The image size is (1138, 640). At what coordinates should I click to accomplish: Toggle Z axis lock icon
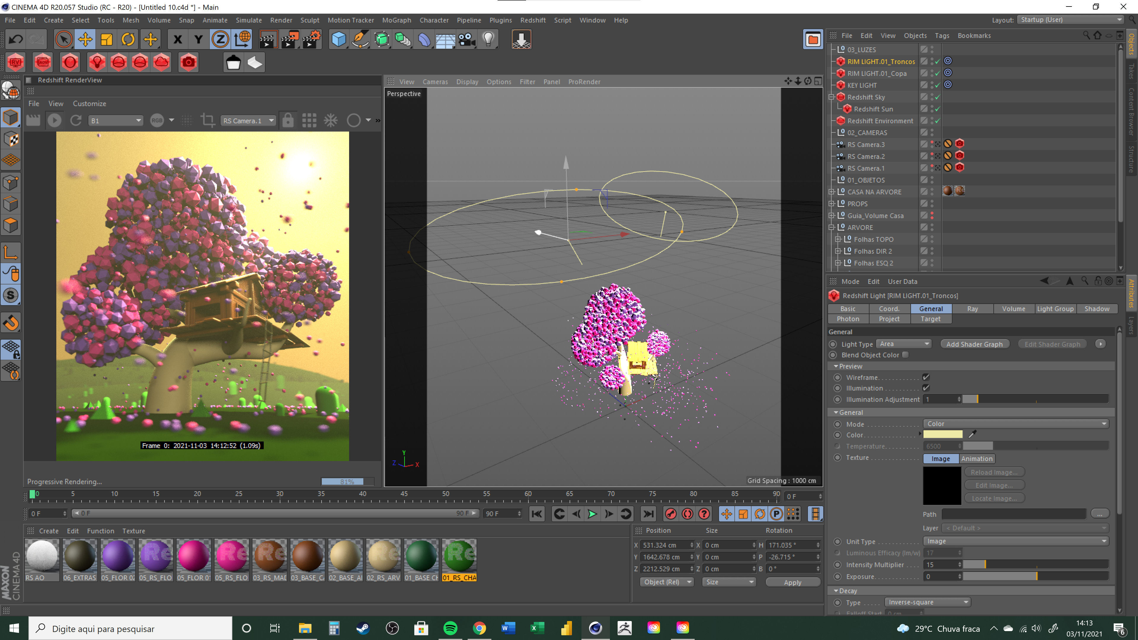pyautogui.click(x=220, y=40)
